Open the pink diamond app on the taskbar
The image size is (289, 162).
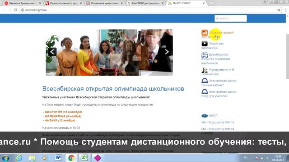click(x=98, y=158)
